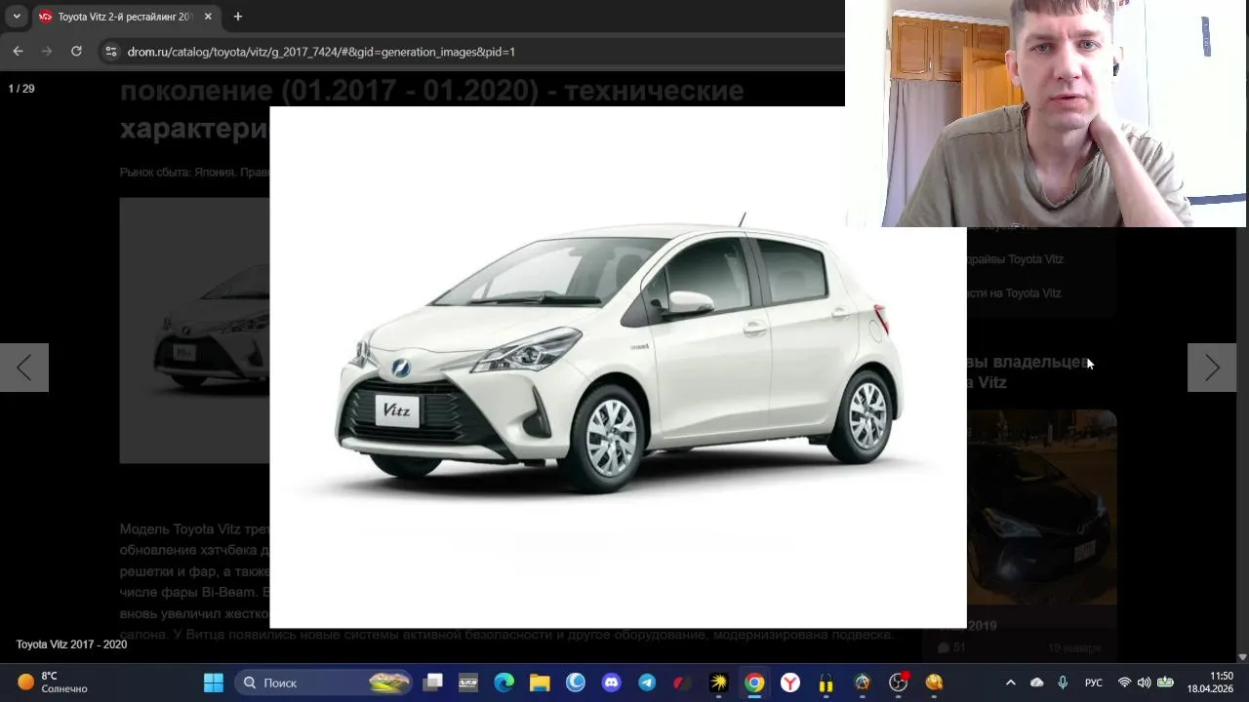The width and height of the screenshot is (1249, 702).
Task: Focus the drom.ru URL address field
Action: [x=468, y=52]
